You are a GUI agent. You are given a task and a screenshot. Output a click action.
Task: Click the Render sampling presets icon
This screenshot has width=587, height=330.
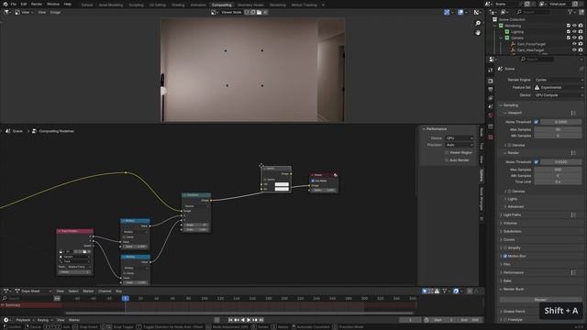click(x=573, y=153)
